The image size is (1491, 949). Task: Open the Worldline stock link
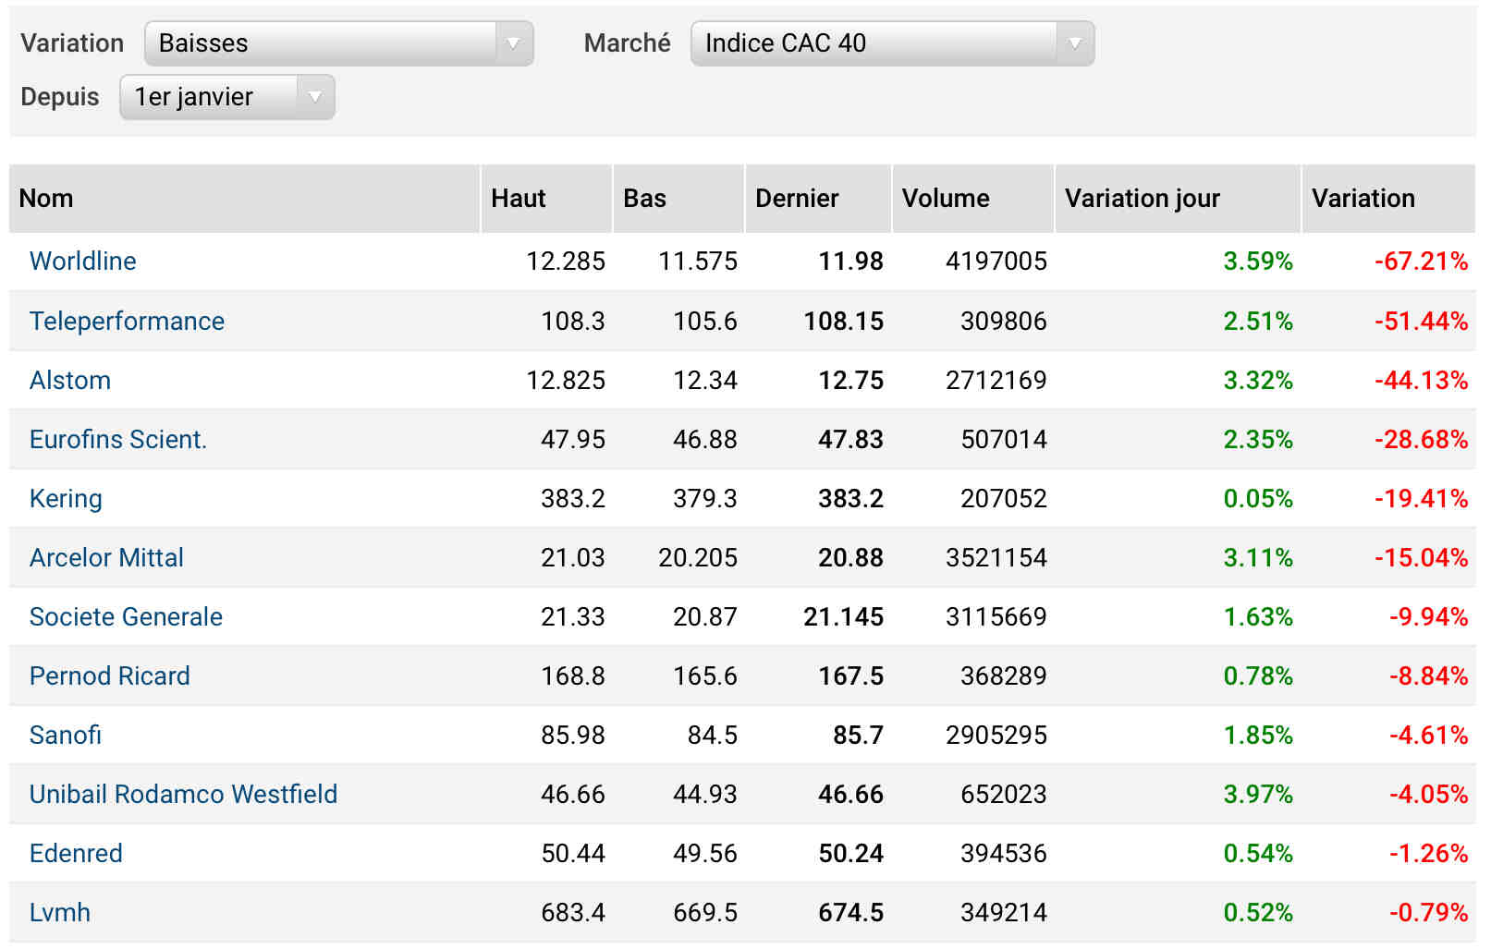click(x=83, y=262)
